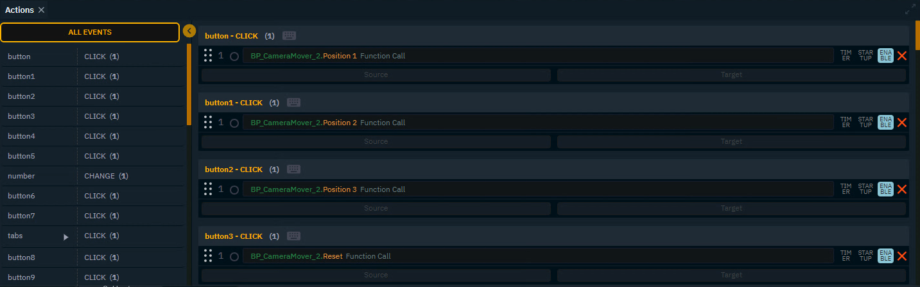Delete the Reset function call action
This screenshot has height=287, width=920.
pos(901,256)
